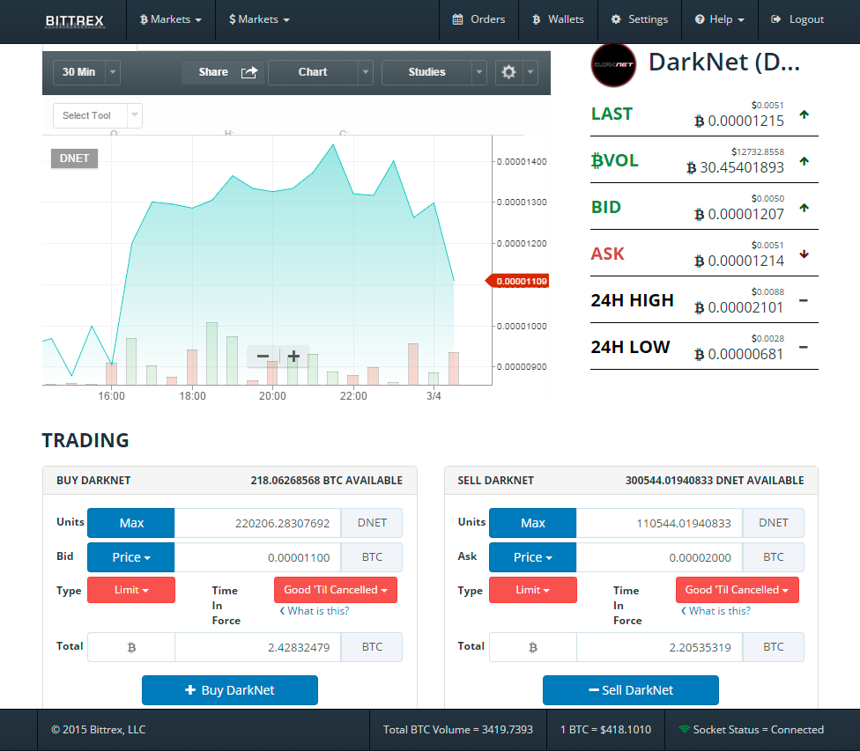Click 1 BTC = $418.1010 in footer
Image resolution: width=860 pixels, height=751 pixels.
coord(605,730)
